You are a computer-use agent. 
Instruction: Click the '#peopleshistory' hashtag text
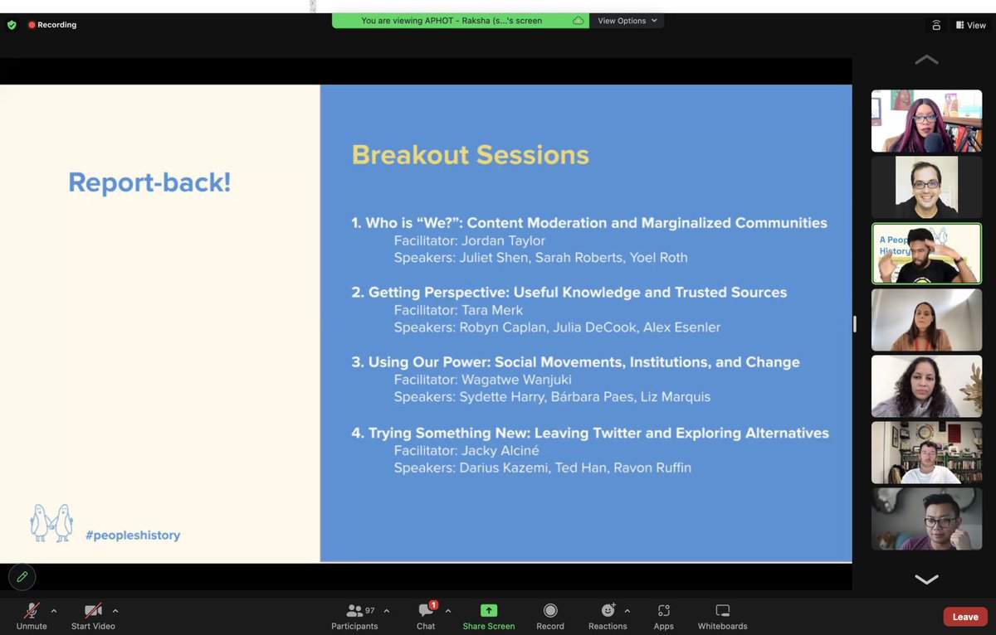pos(133,536)
